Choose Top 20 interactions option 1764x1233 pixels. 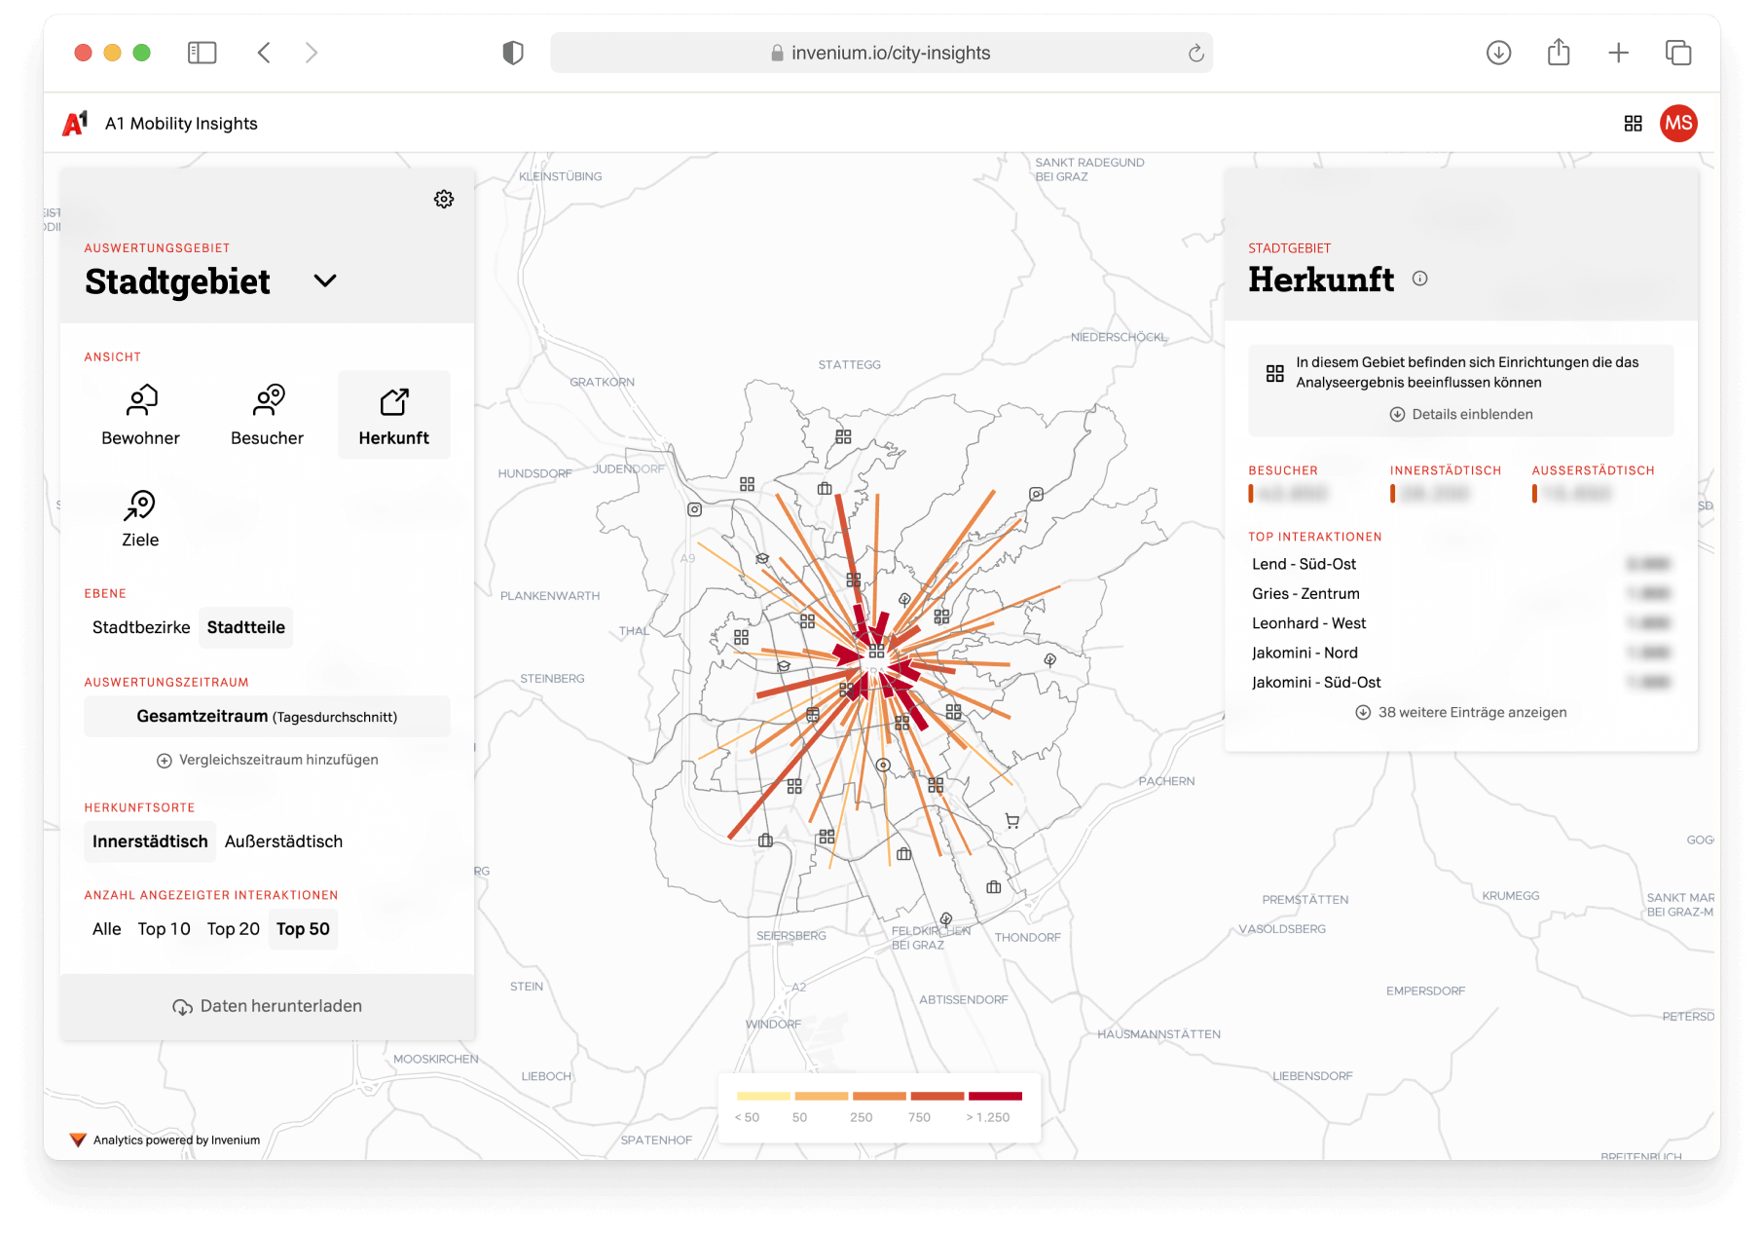click(233, 929)
